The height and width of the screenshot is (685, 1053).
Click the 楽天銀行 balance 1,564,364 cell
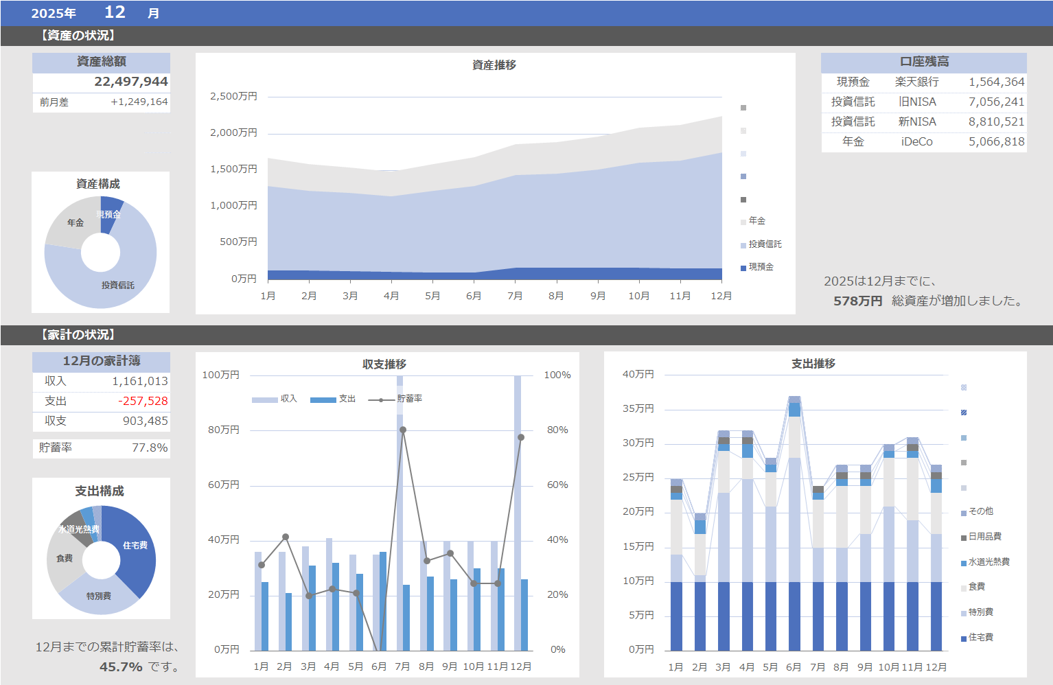tap(996, 82)
